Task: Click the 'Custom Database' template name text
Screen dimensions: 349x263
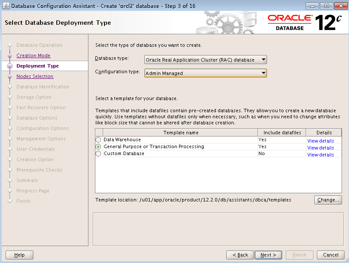Action: (x=124, y=153)
